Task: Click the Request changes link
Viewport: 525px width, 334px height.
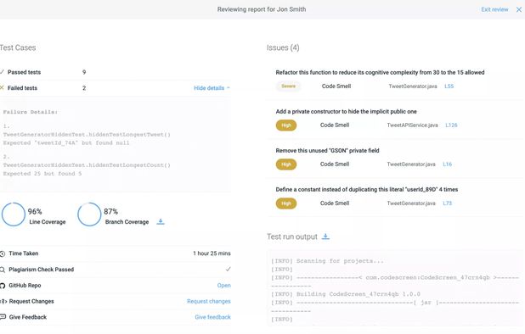Action: click(x=209, y=301)
